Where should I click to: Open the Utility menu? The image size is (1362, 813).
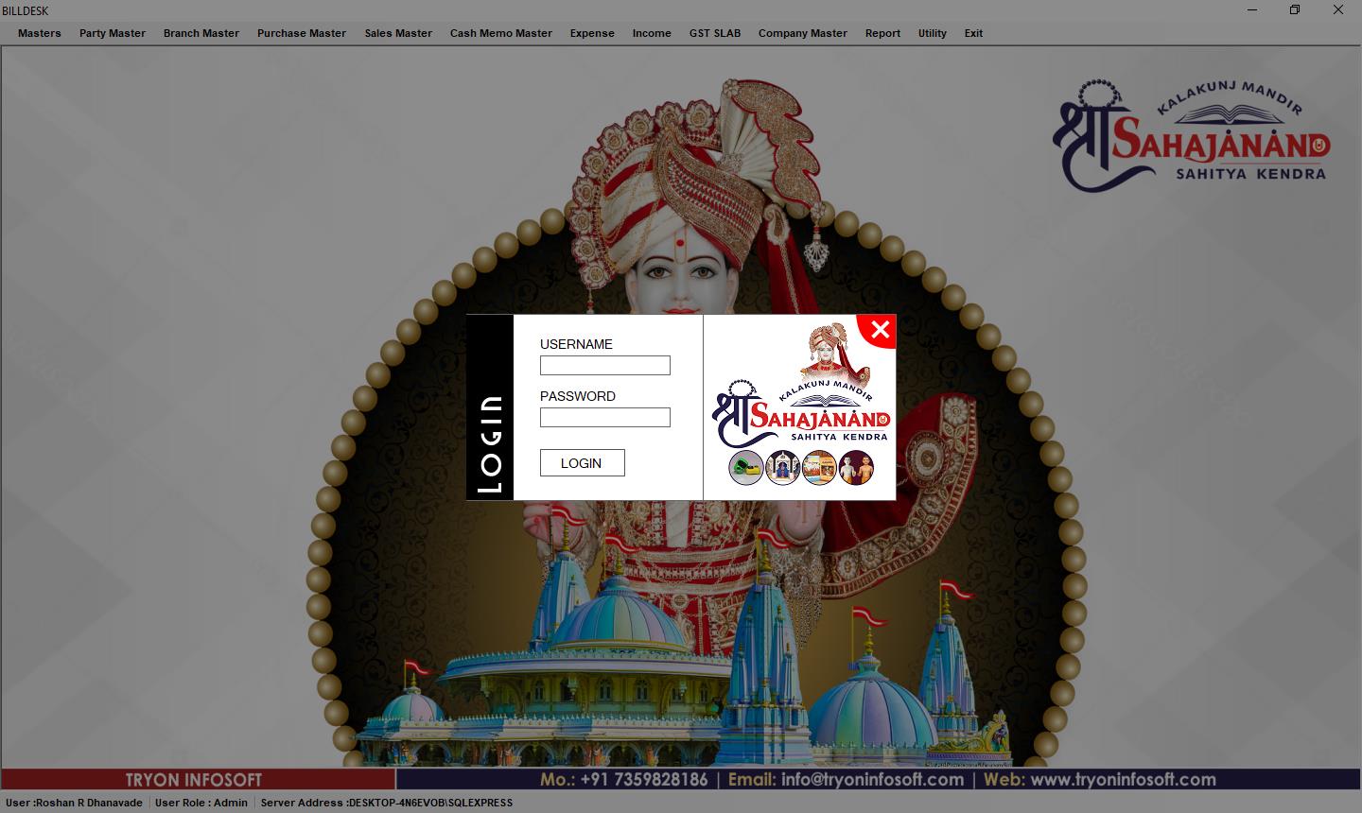[x=932, y=33]
